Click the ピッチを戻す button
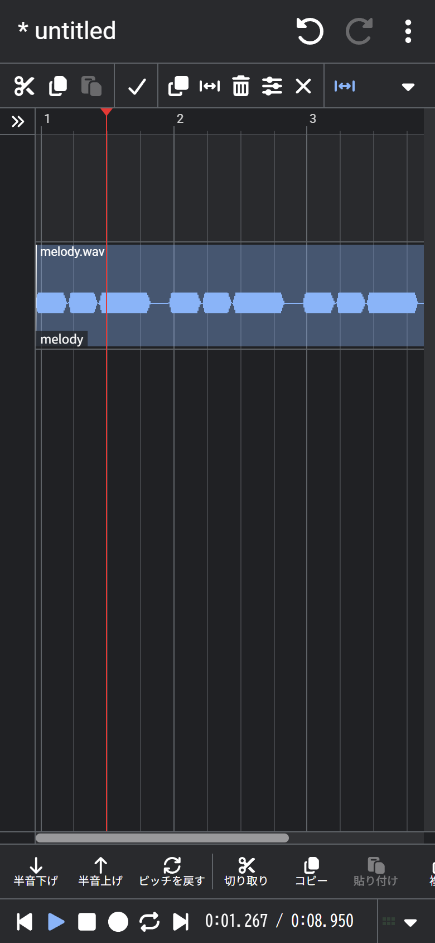The height and width of the screenshot is (943, 435). (172, 871)
